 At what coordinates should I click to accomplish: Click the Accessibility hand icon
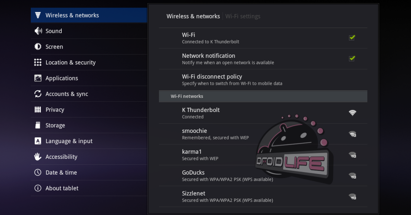click(38, 157)
